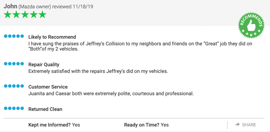The width and height of the screenshot is (270, 132).
Task: Click the review date 11/18/19
Action: [83, 7]
